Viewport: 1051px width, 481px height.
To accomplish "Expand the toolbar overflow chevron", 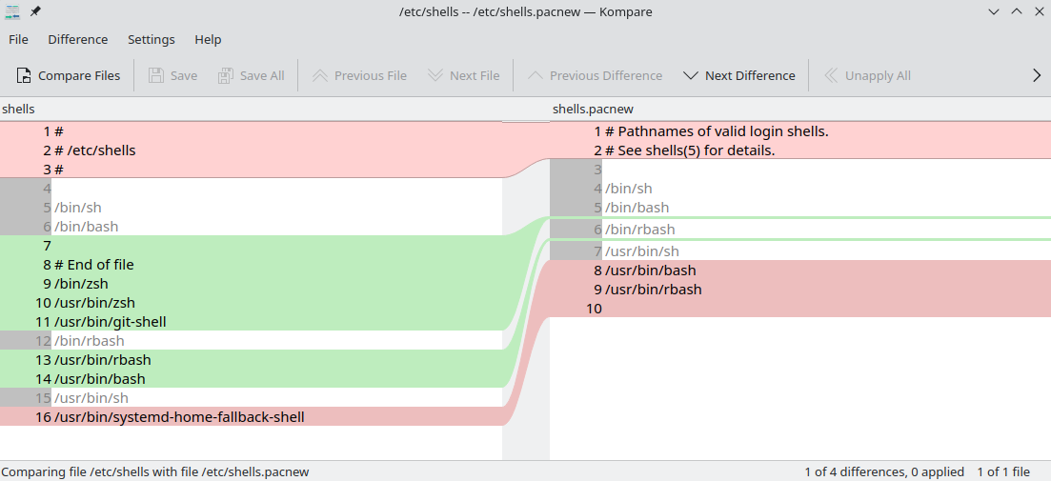I will tap(1037, 75).
